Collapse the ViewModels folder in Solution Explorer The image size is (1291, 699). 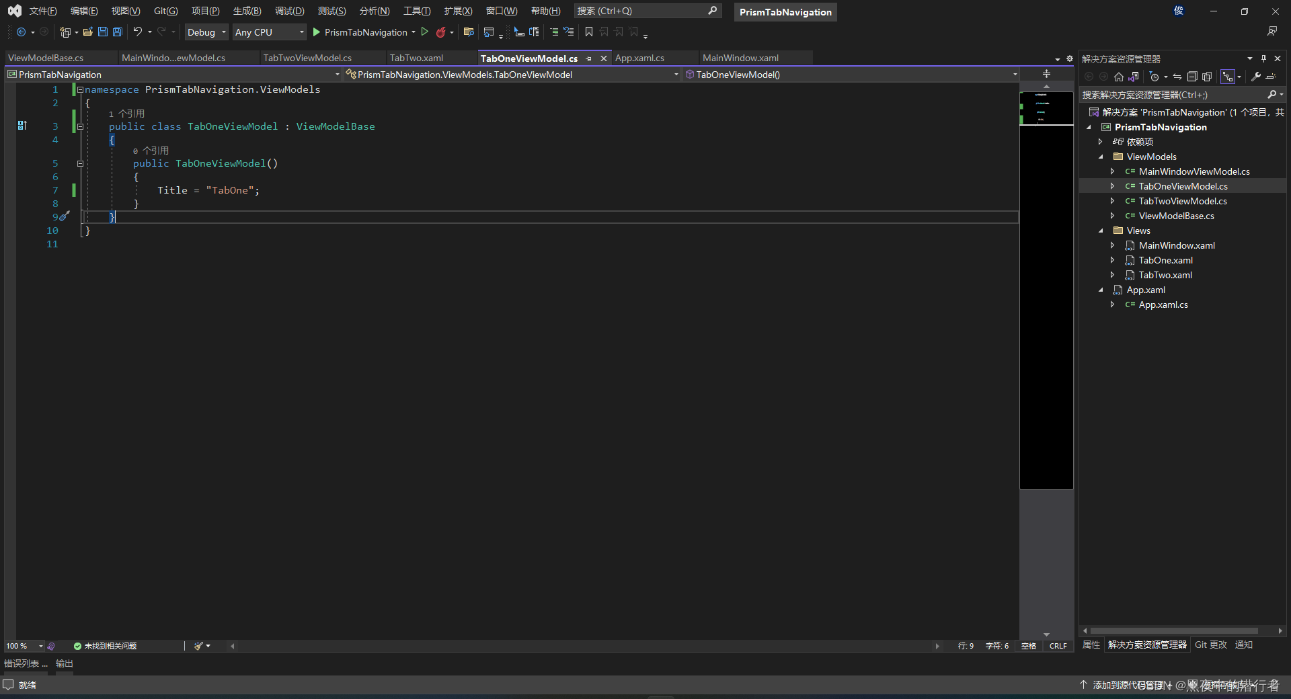point(1101,156)
